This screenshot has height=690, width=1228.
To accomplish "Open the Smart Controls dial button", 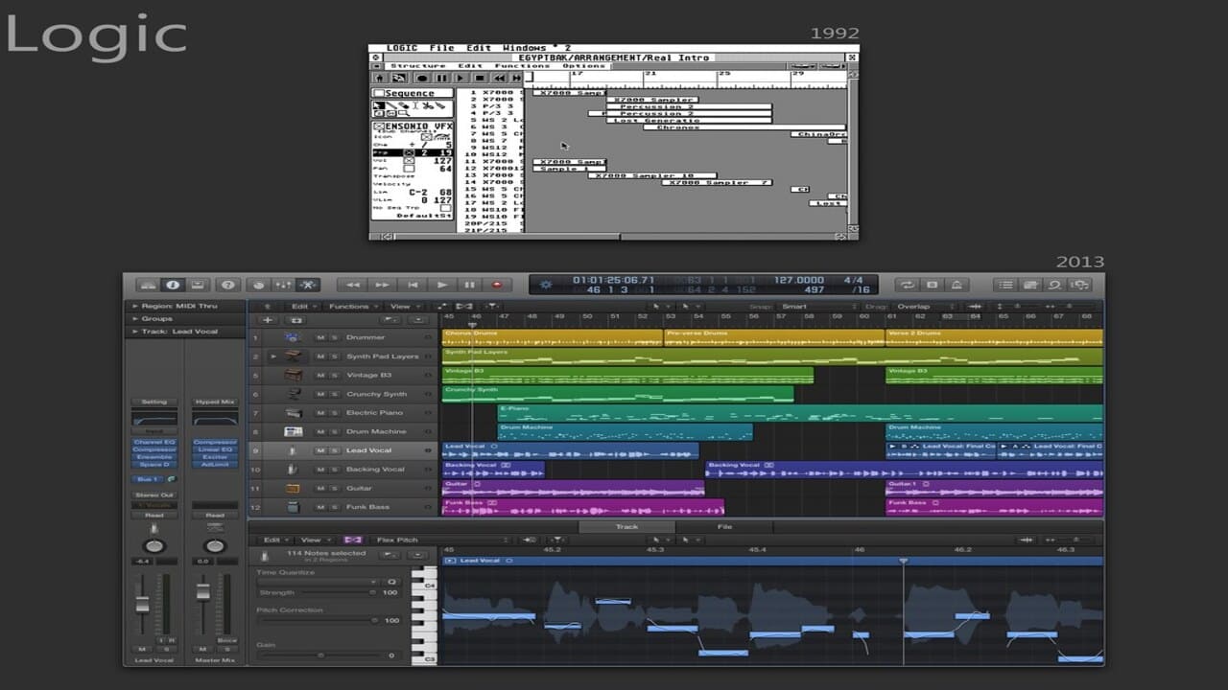I will pyautogui.click(x=258, y=285).
